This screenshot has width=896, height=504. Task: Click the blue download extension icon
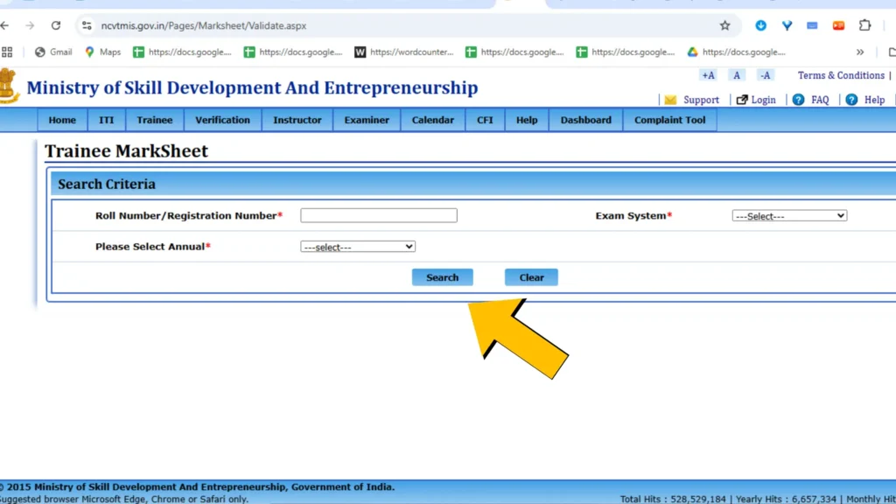[x=760, y=25]
